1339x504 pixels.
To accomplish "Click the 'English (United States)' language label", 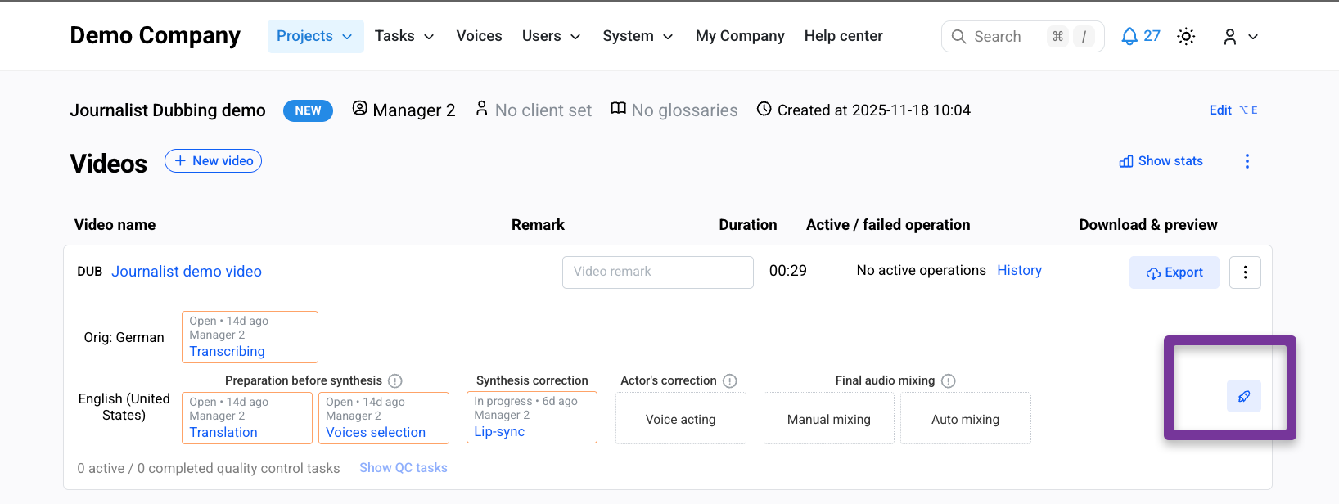I will [124, 407].
